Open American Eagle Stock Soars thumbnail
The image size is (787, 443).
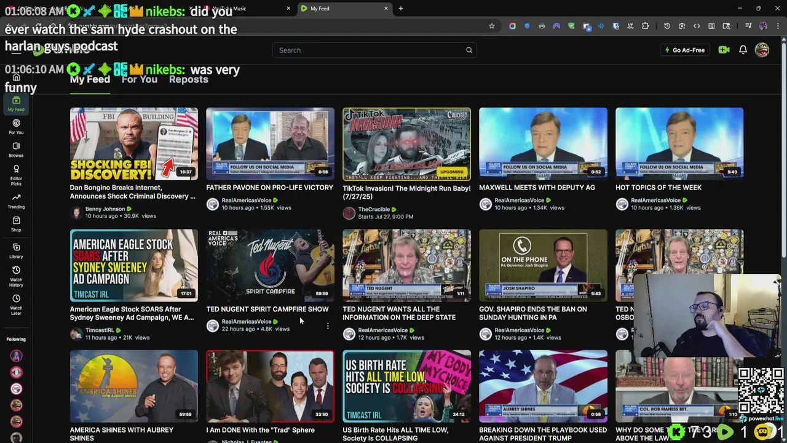pyautogui.click(x=134, y=265)
